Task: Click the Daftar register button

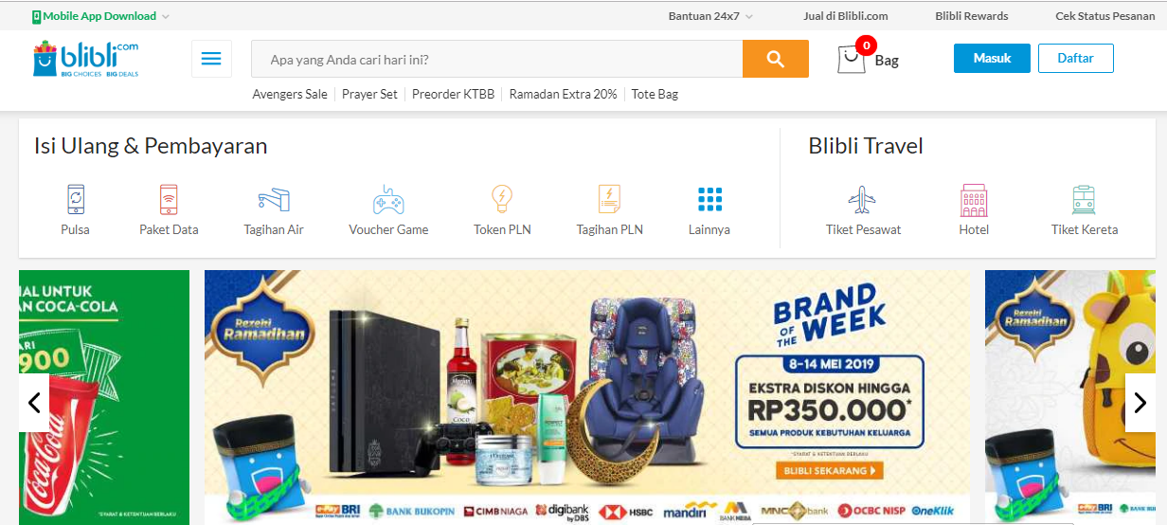Action: 1076,58
